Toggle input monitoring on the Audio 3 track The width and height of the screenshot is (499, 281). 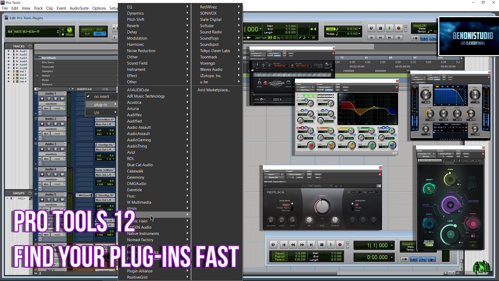[49, 149]
